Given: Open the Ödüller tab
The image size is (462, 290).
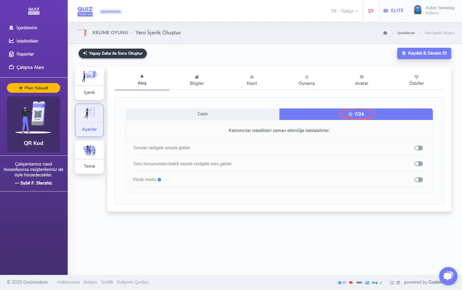Looking at the screenshot, I should coord(416,80).
